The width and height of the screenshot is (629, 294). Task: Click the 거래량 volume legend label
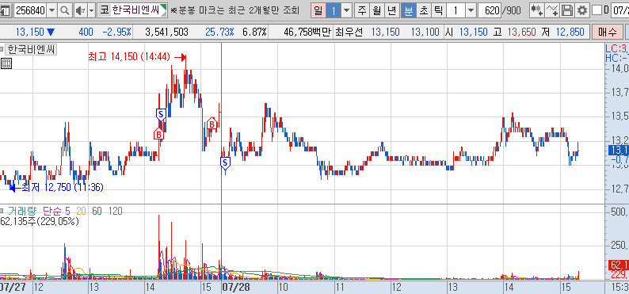(22, 211)
